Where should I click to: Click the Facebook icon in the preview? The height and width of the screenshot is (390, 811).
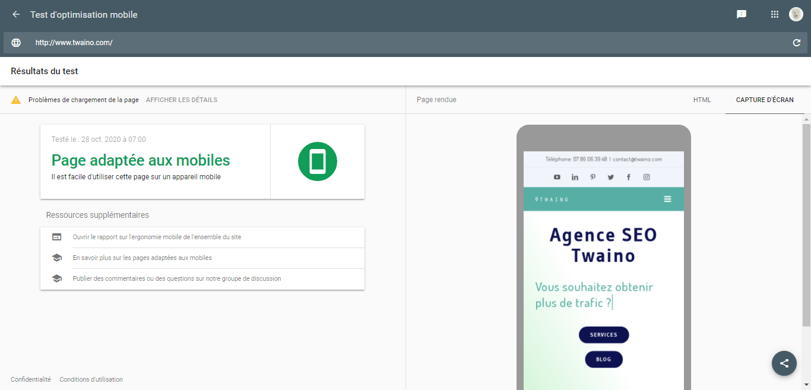click(629, 177)
